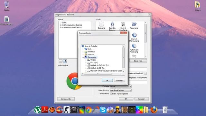Screen dimensions: 206x116
Task: Click the plus add-folder button
Action: click(65, 61)
